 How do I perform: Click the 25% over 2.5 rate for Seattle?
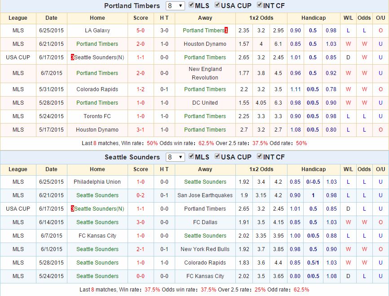pos(260,290)
